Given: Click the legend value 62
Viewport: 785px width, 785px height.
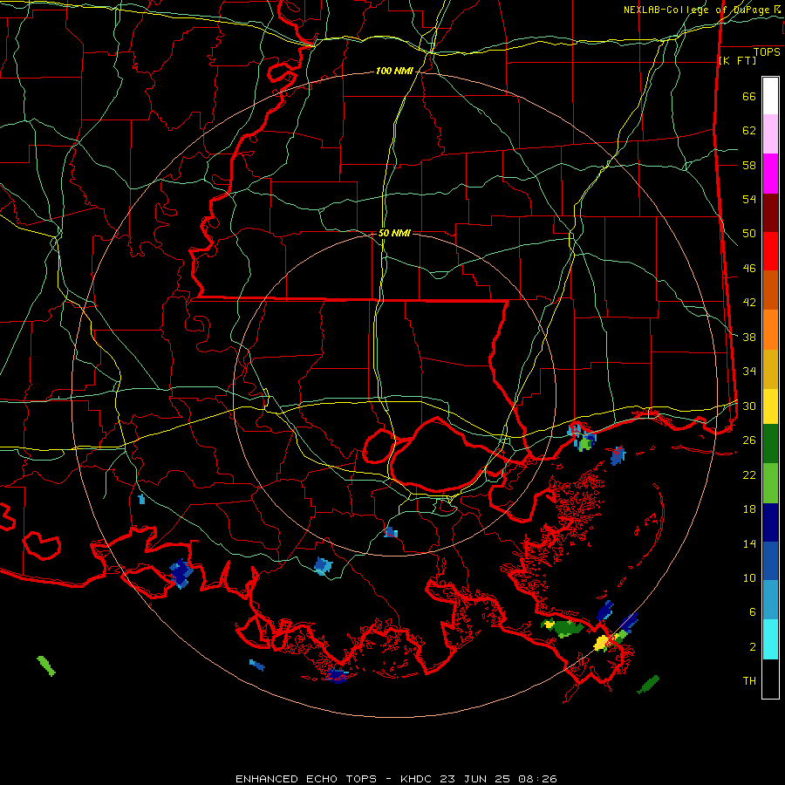Looking at the screenshot, I should (x=749, y=131).
